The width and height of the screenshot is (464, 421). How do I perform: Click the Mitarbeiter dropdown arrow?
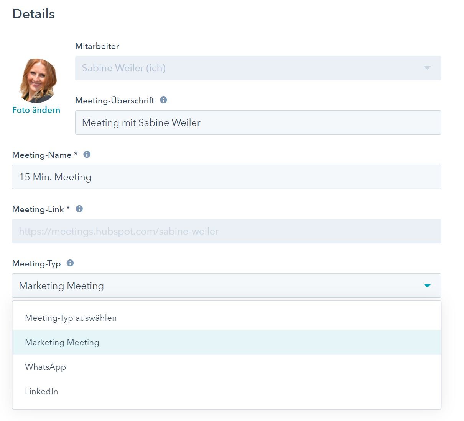coord(427,68)
